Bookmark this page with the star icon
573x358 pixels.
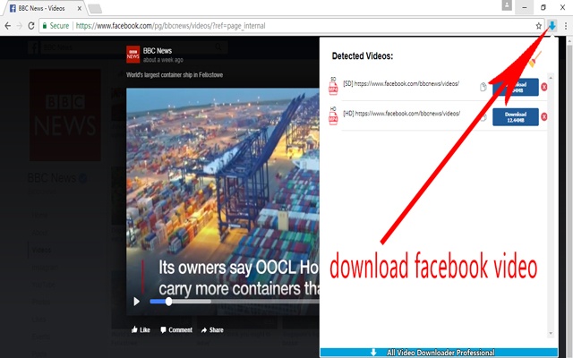pos(539,26)
